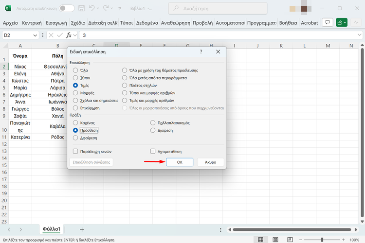Open the Acrobat ribbon tab
The width and height of the screenshot is (365, 243).
(309, 23)
